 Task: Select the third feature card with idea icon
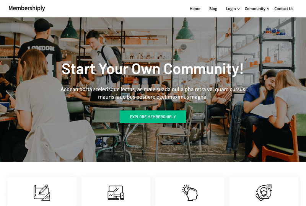click(190, 191)
